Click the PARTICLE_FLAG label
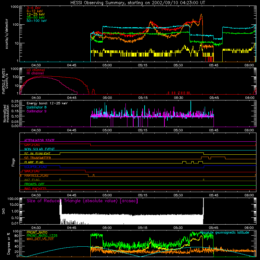This screenshot has width=260, height=260. coord(36,175)
